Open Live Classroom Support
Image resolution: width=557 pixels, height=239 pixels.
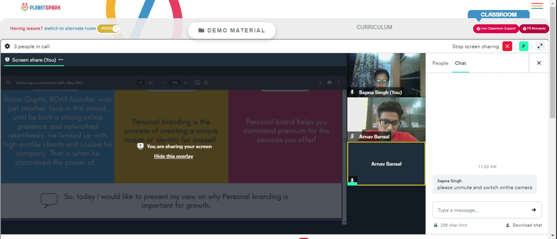[x=496, y=28]
